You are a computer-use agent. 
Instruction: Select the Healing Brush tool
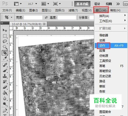coord(5,65)
